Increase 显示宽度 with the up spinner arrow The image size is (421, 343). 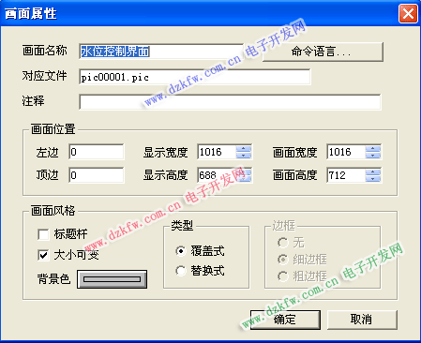coord(244,149)
